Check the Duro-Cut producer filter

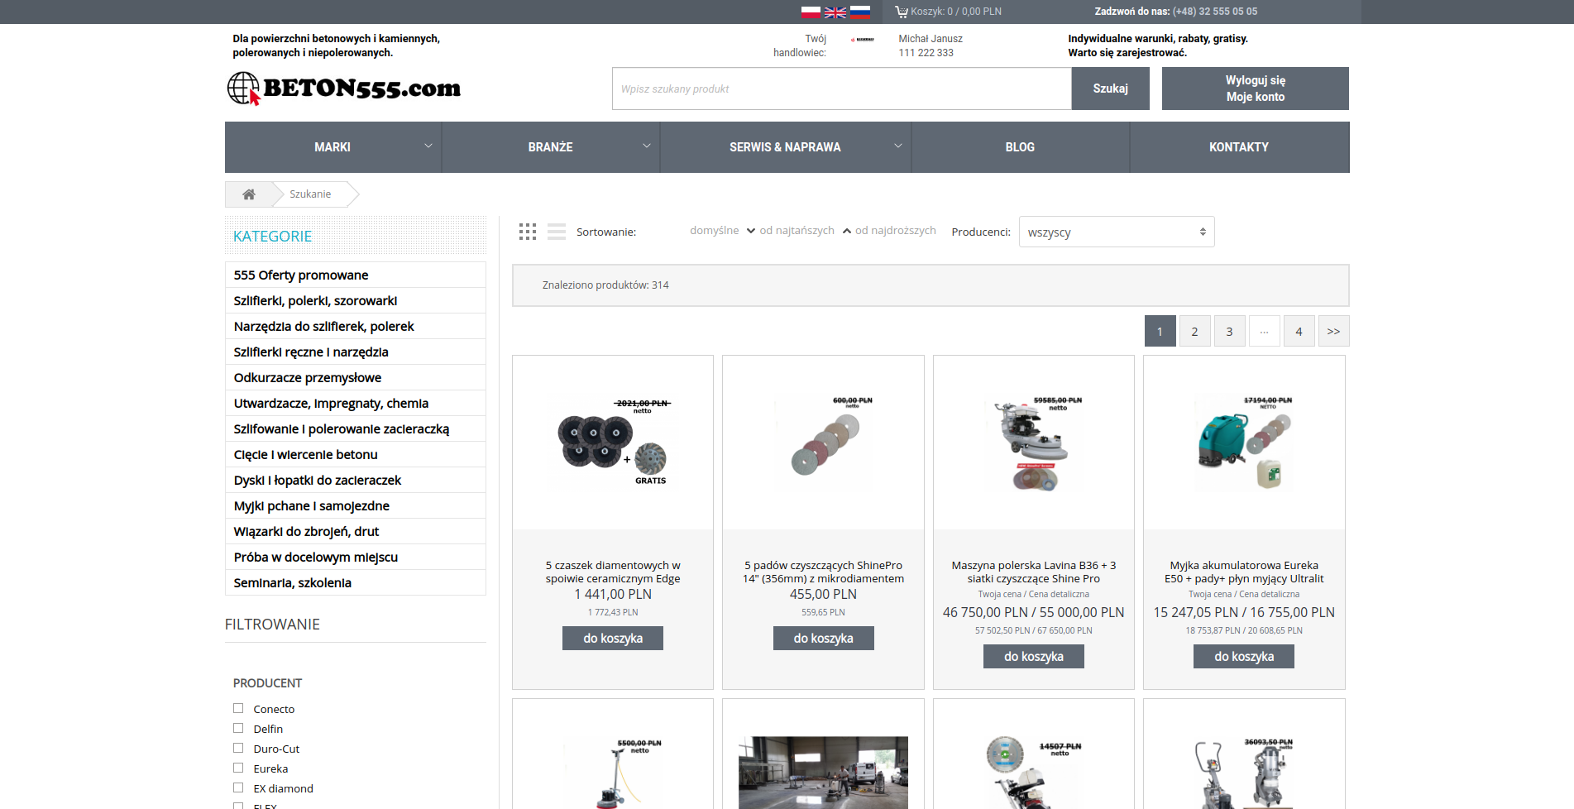coord(238,748)
